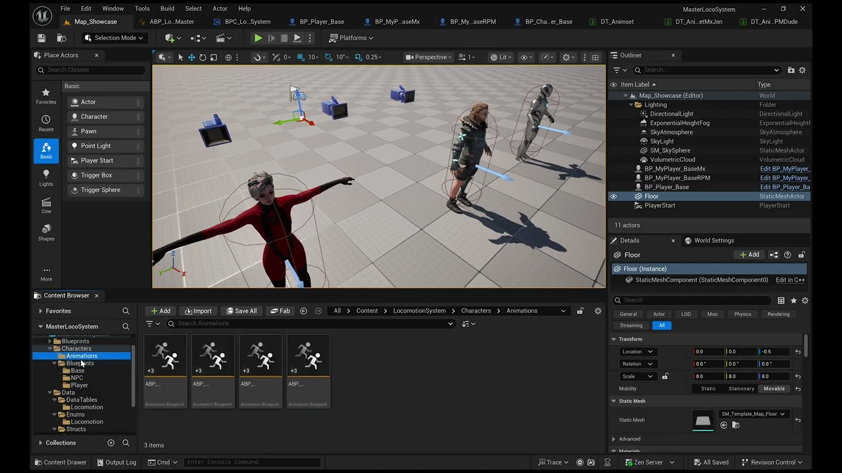Toggle visibility eye of the Floor actor
842x473 pixels.
(614, 196)
